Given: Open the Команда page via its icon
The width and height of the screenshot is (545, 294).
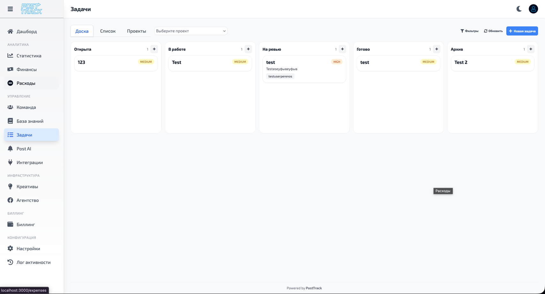Looking at the screenshot, I should [10, 107].
